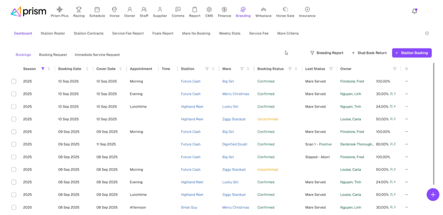
Task: Open the Highland Reel stallion link for Lucky Girl at Lunchtime
Action: 192,107
